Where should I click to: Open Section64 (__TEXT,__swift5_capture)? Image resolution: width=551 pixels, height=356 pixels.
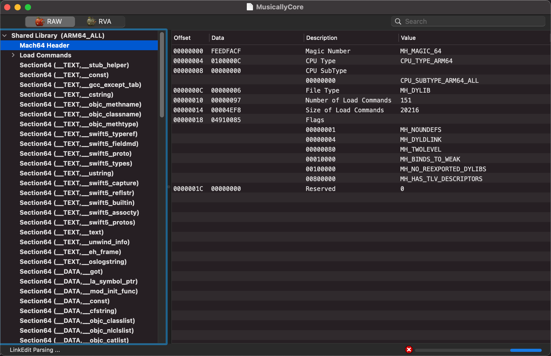(x=79, y=183)
